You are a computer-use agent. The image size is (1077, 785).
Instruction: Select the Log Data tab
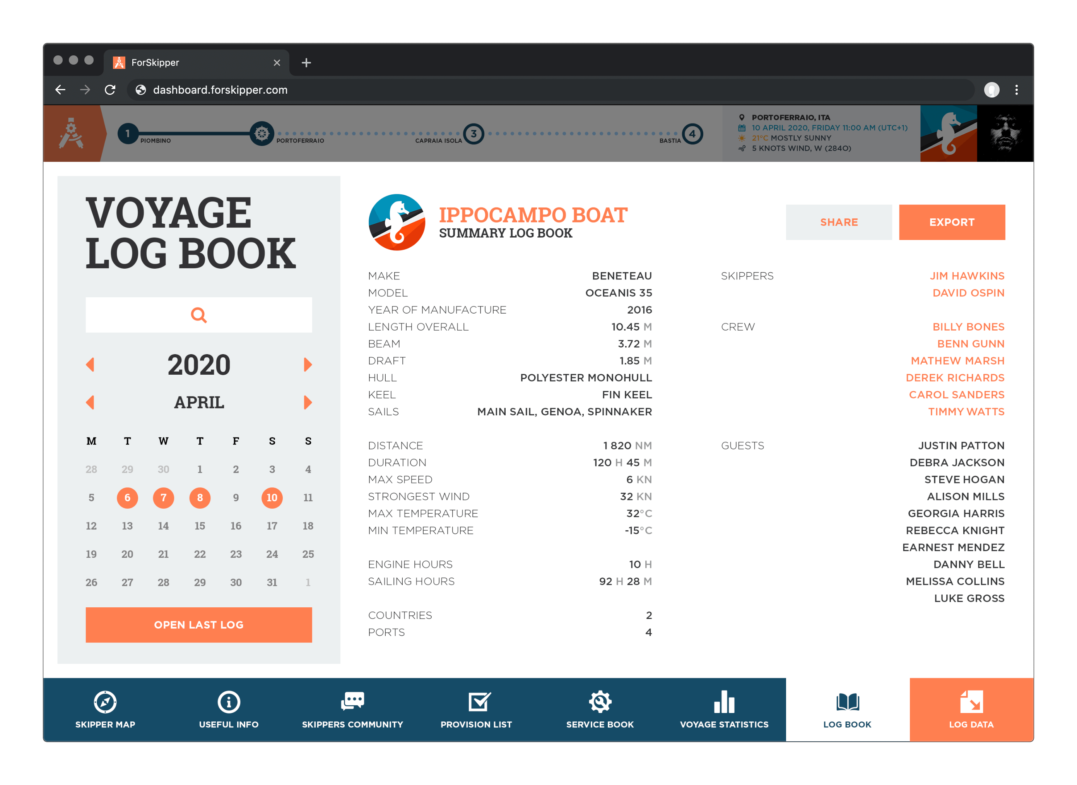pos(971,709)
